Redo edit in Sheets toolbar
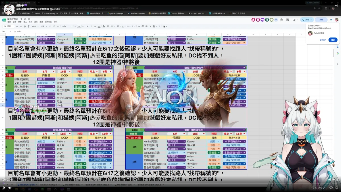Viewport: 341px width, 192px height. click(21, 26)
